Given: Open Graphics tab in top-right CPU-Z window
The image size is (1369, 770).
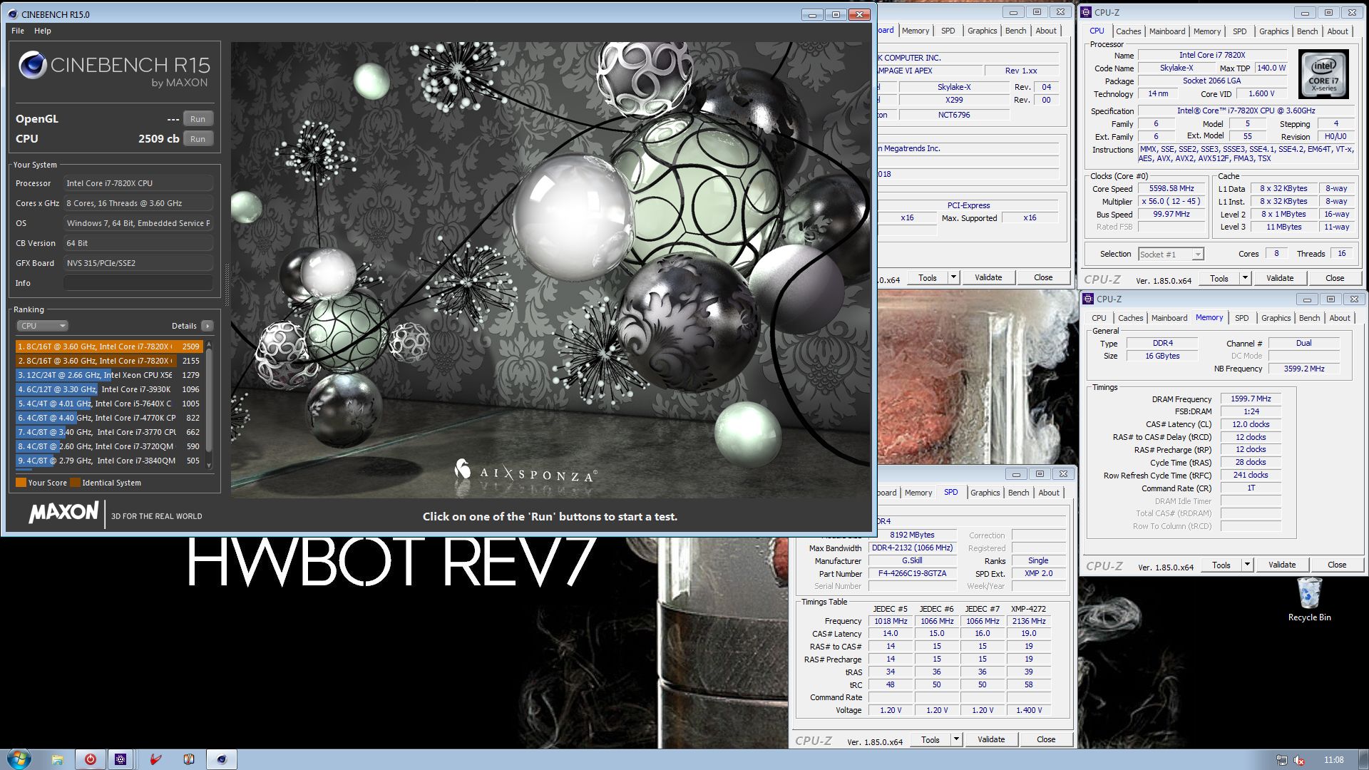Looking at the screenshot, I should pyautogui.click(x=1273, y=31).
